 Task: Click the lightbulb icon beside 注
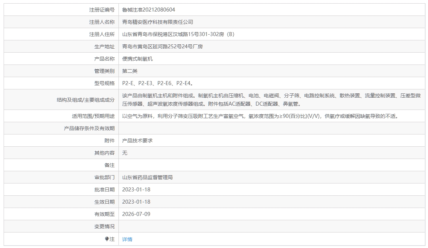tap(107, 239)
